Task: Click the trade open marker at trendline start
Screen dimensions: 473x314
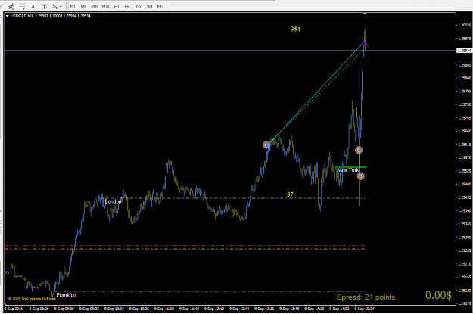Action: point(266,145)
